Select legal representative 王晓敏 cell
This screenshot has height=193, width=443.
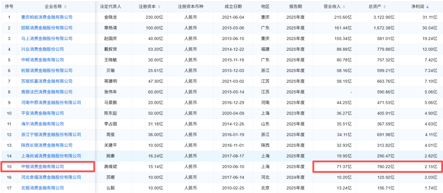[110, 60]
